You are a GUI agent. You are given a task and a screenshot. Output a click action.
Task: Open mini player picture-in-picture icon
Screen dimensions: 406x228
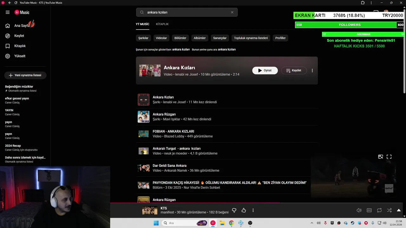381,156
